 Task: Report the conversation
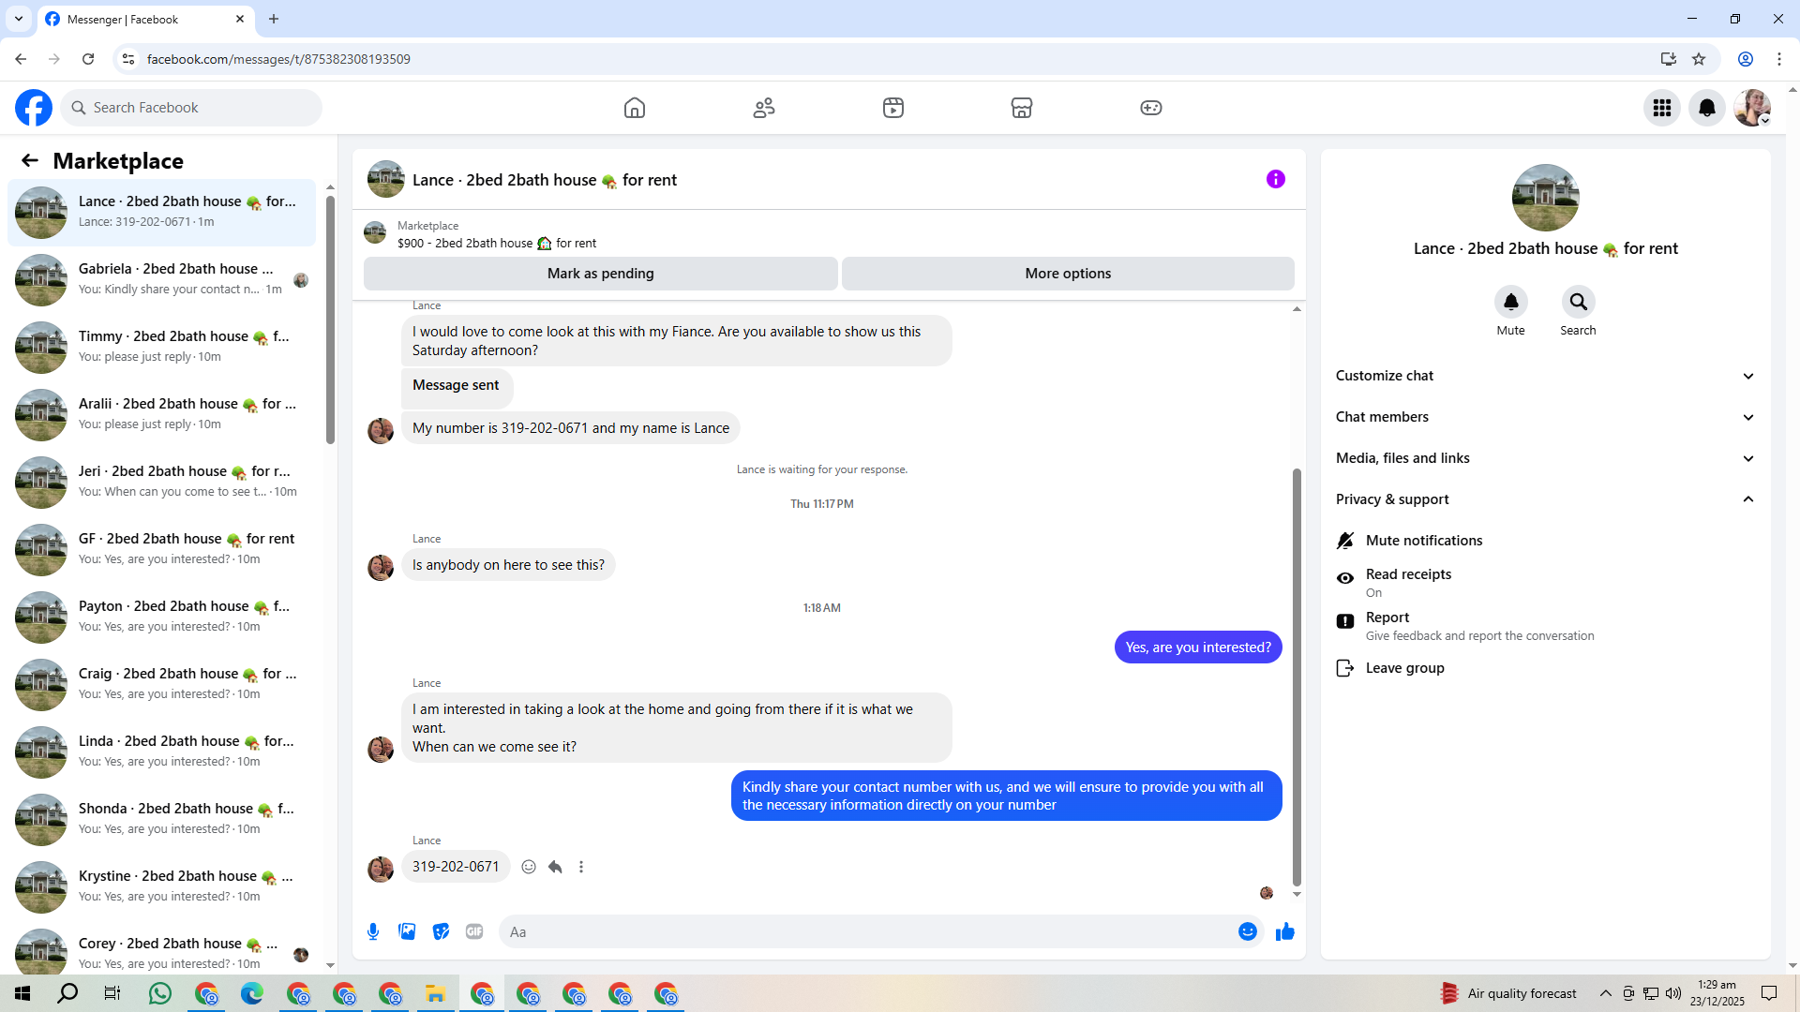point(1545,625)
